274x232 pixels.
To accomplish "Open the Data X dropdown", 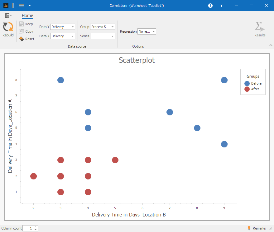I will point(72,36).
